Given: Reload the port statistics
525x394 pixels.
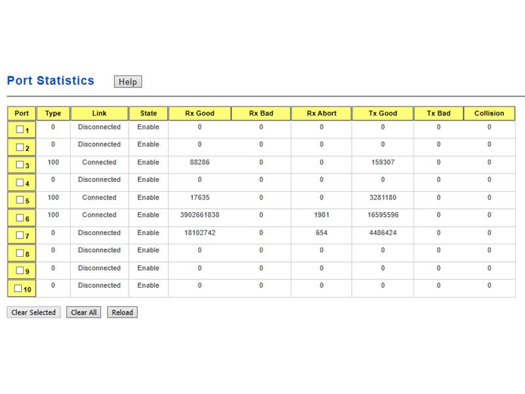Looking at the screenshot, I should point(122,313).
